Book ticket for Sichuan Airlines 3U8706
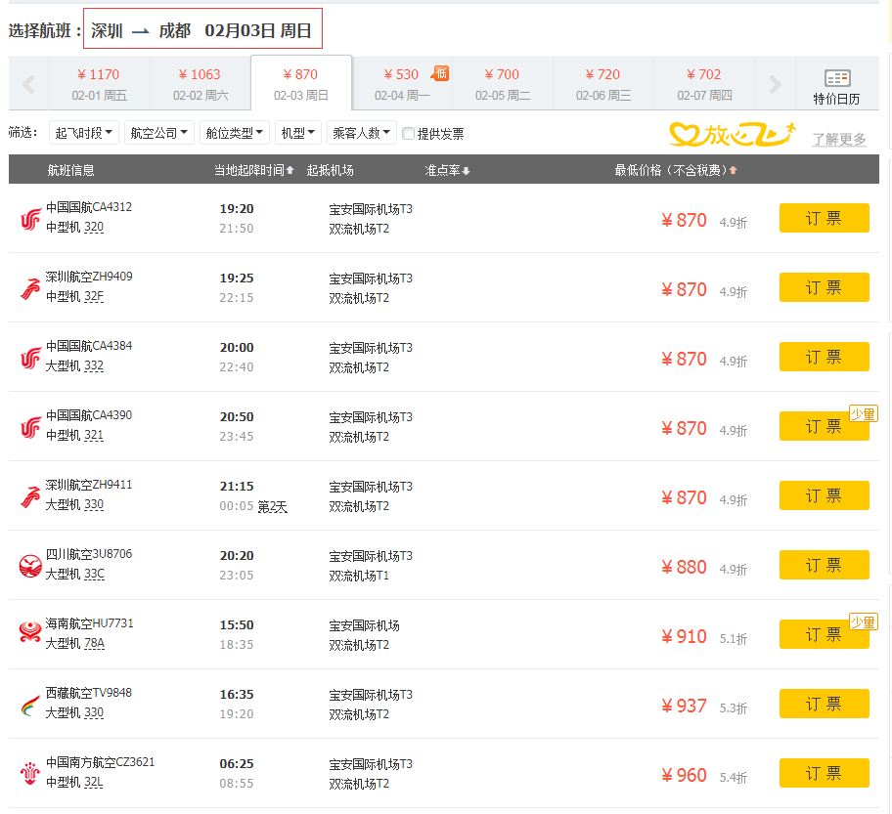This screenshot has width=892, height=814. point(824,565)
